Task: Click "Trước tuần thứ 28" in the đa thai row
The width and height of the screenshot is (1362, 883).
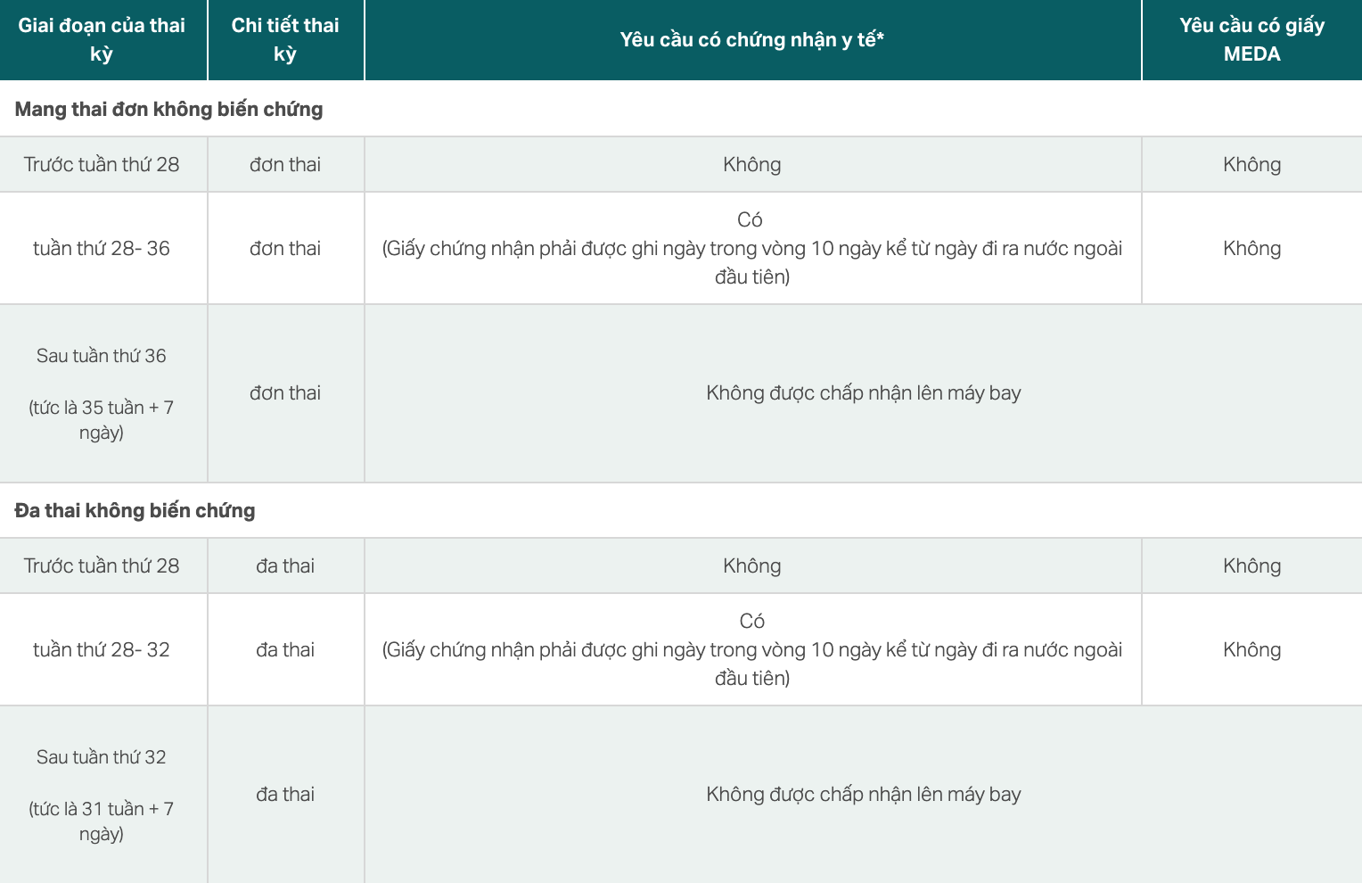Action: pyautogui.click(x=102, y=565)
